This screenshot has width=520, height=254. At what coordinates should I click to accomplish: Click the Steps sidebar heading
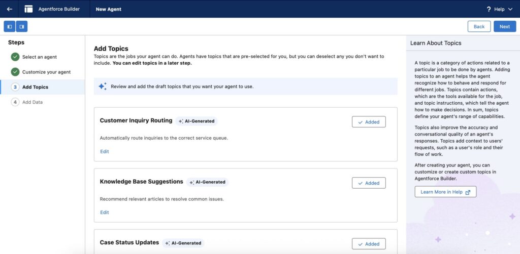coord(16,43)
